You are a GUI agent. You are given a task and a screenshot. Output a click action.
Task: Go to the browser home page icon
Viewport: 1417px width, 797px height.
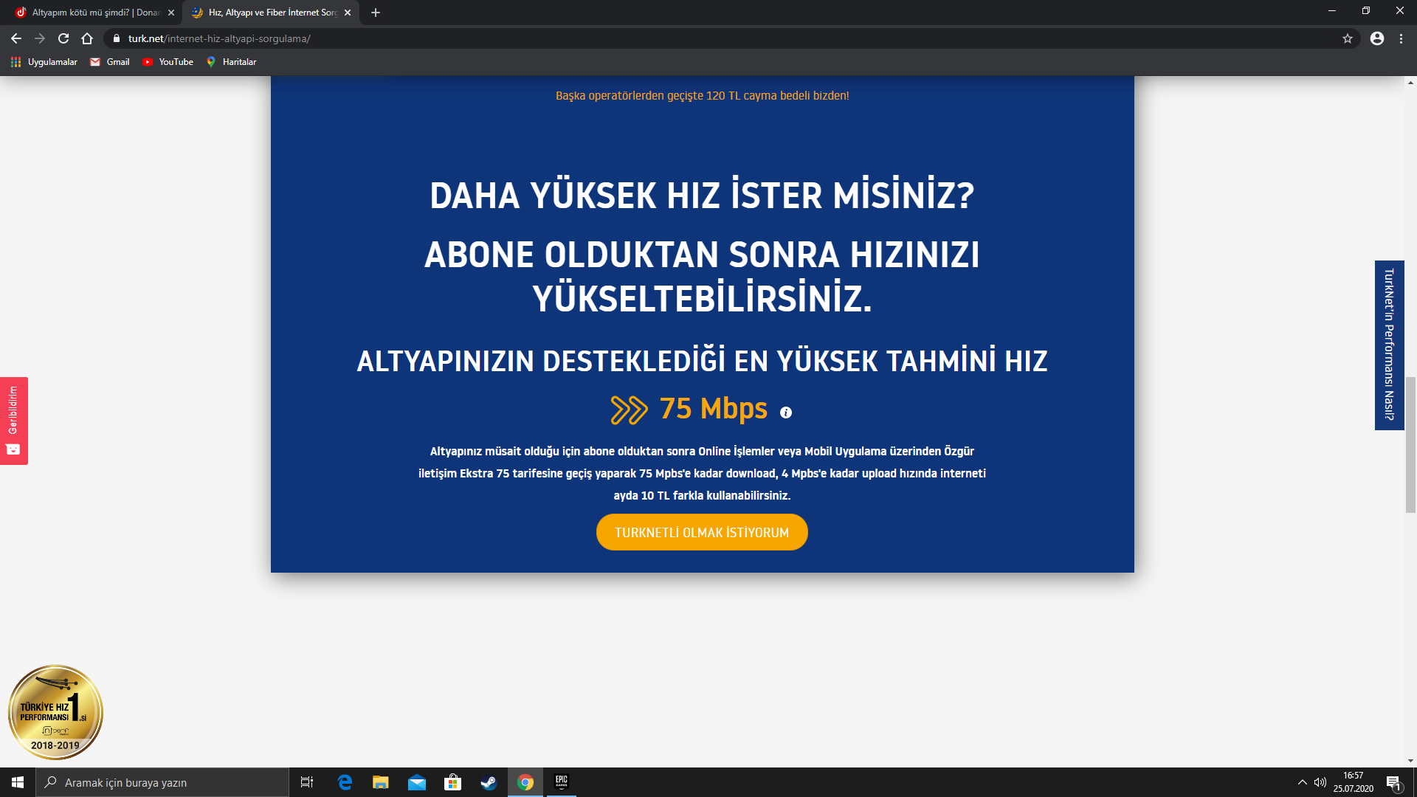tap(87, 38)
